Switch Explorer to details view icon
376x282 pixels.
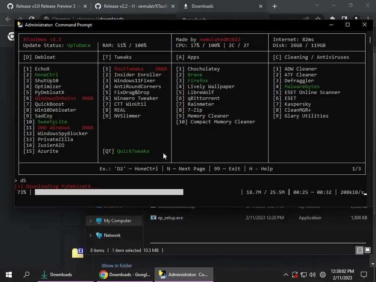click(360, 250)
